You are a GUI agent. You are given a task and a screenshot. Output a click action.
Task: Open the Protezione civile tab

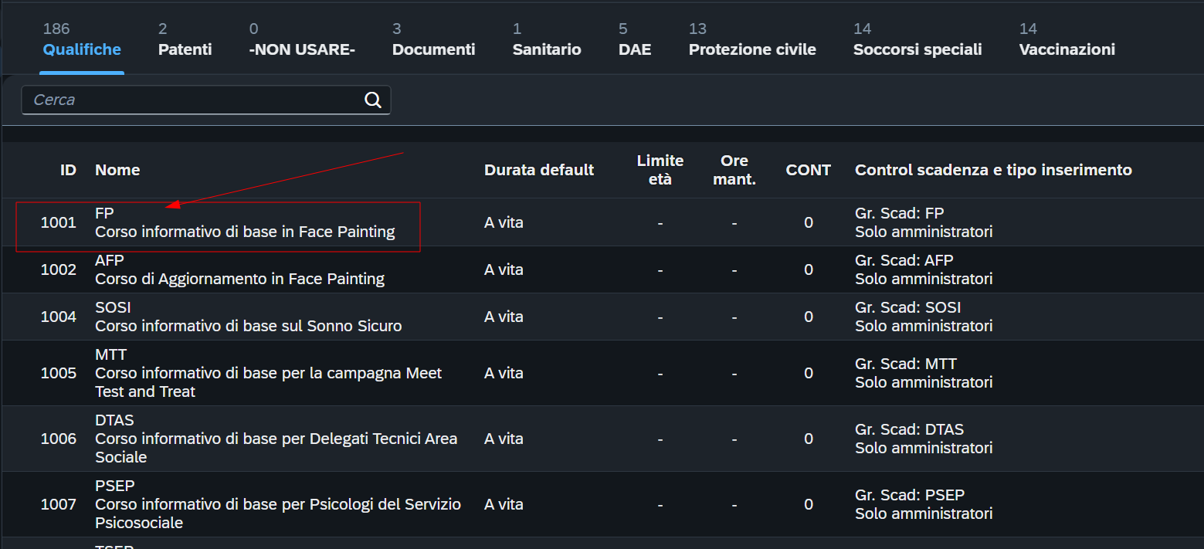click(x=752, y=40)
